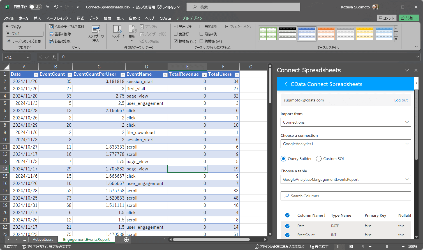This screenshot has width=423, height=250.
Task: Click the Pivot Table summarize icon
Action: point(51,27)
